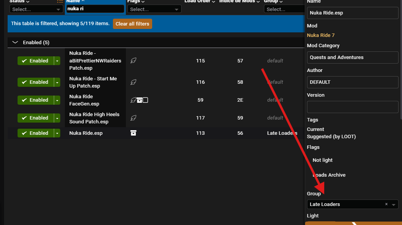Click mod index value 57
The width and height of the screenshot is (402, 225).
[x=240, y=61]
